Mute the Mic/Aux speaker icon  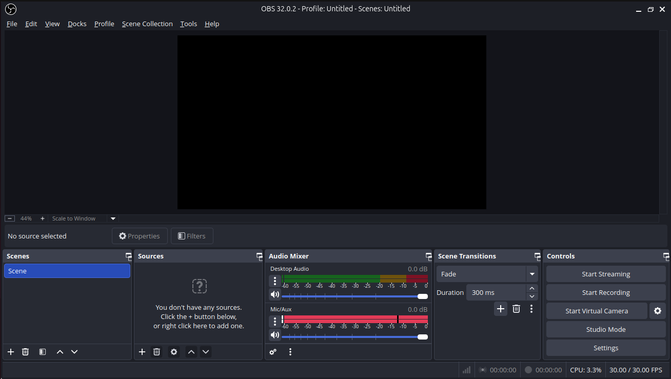click(275, 335)
